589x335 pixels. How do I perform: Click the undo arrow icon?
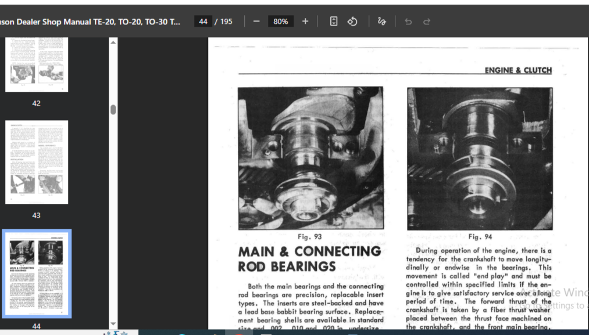coord(408,21)
